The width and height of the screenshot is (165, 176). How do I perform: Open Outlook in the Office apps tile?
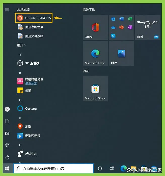tap(113, 19)
